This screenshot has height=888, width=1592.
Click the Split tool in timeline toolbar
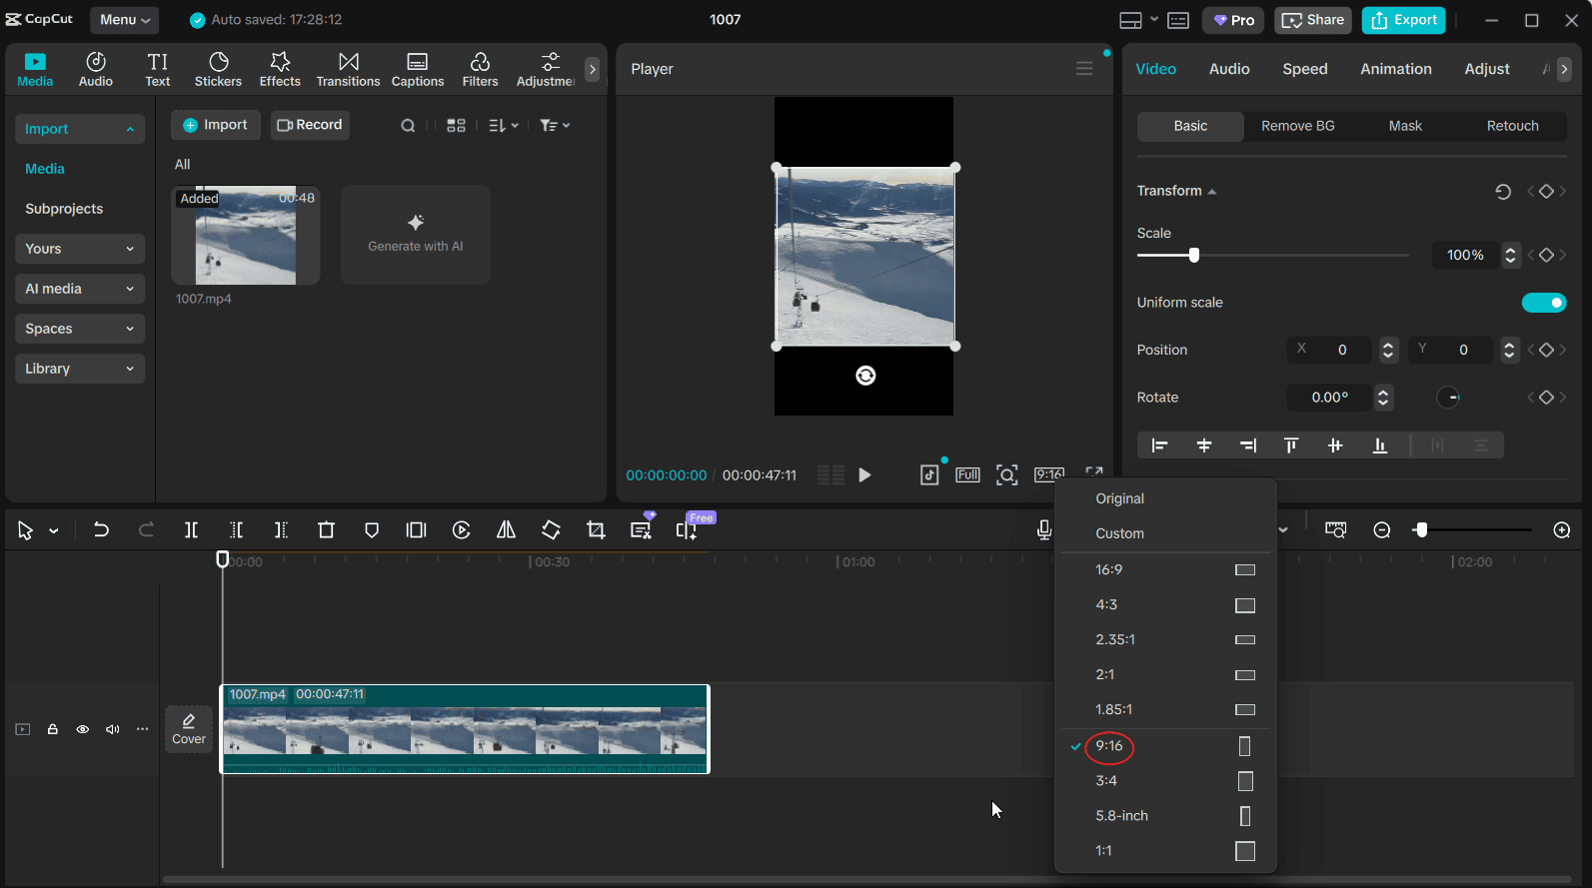click(191, 530)
